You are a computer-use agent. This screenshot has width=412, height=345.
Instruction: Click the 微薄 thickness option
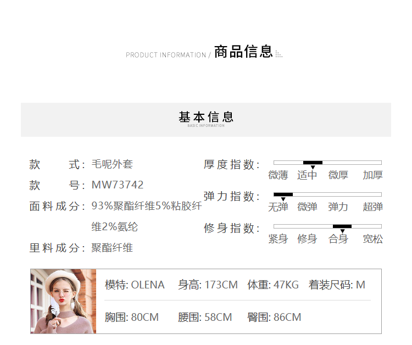coord(278,175)
